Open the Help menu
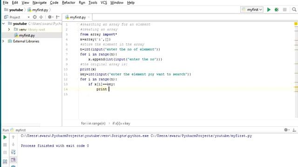The image size is (298, 167). tap(131, 3)
